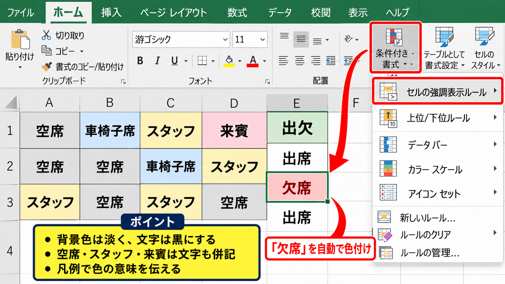Open the underline style dropdown arrow
Image resolution: width=505 pixels, height=284 pixels.
[x=186, y=61]
